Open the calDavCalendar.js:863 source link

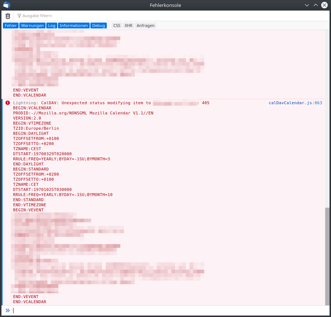pyautogui.click(x=295, y=103)
